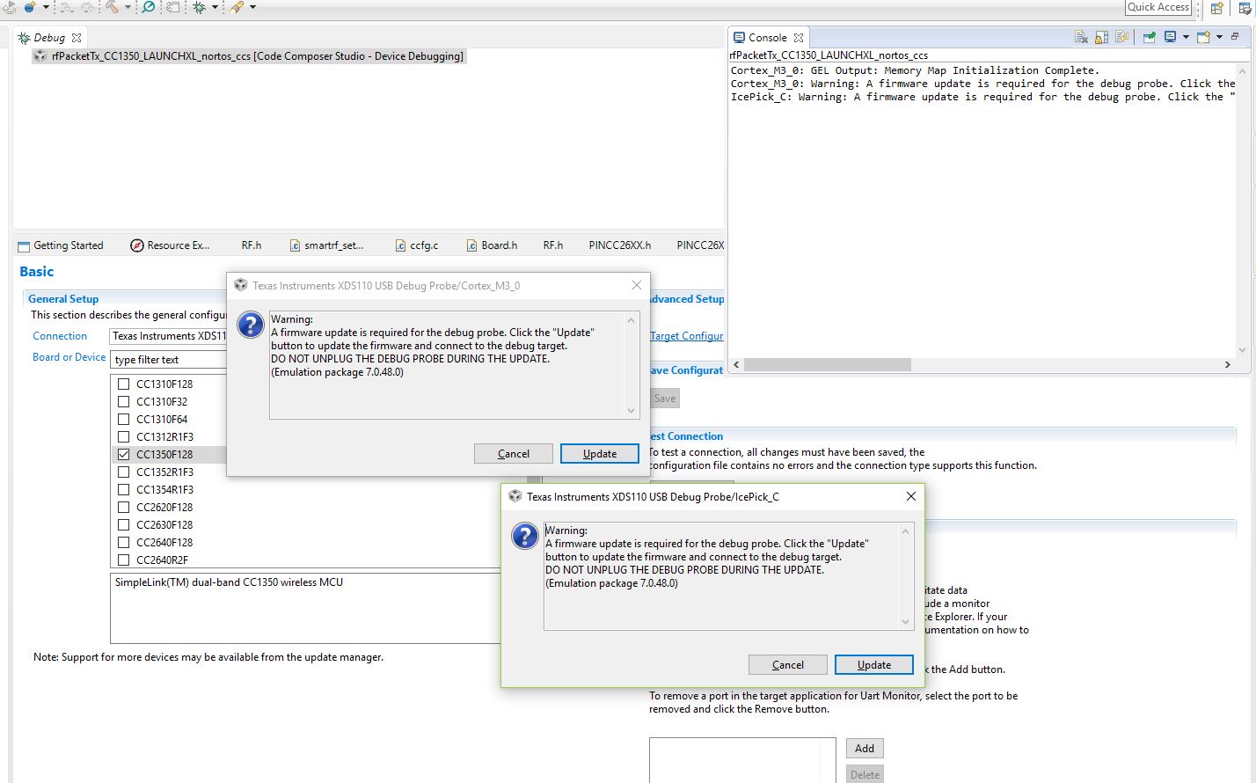Check the CC1310F32 device checkbox
This screenshot has width=1256, height=783.
coord(123,401)
